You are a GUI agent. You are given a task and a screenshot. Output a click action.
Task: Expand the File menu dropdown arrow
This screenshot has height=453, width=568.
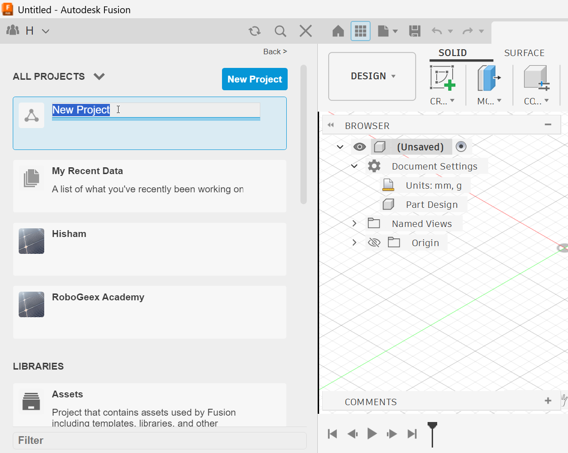(x=395, y=31)
